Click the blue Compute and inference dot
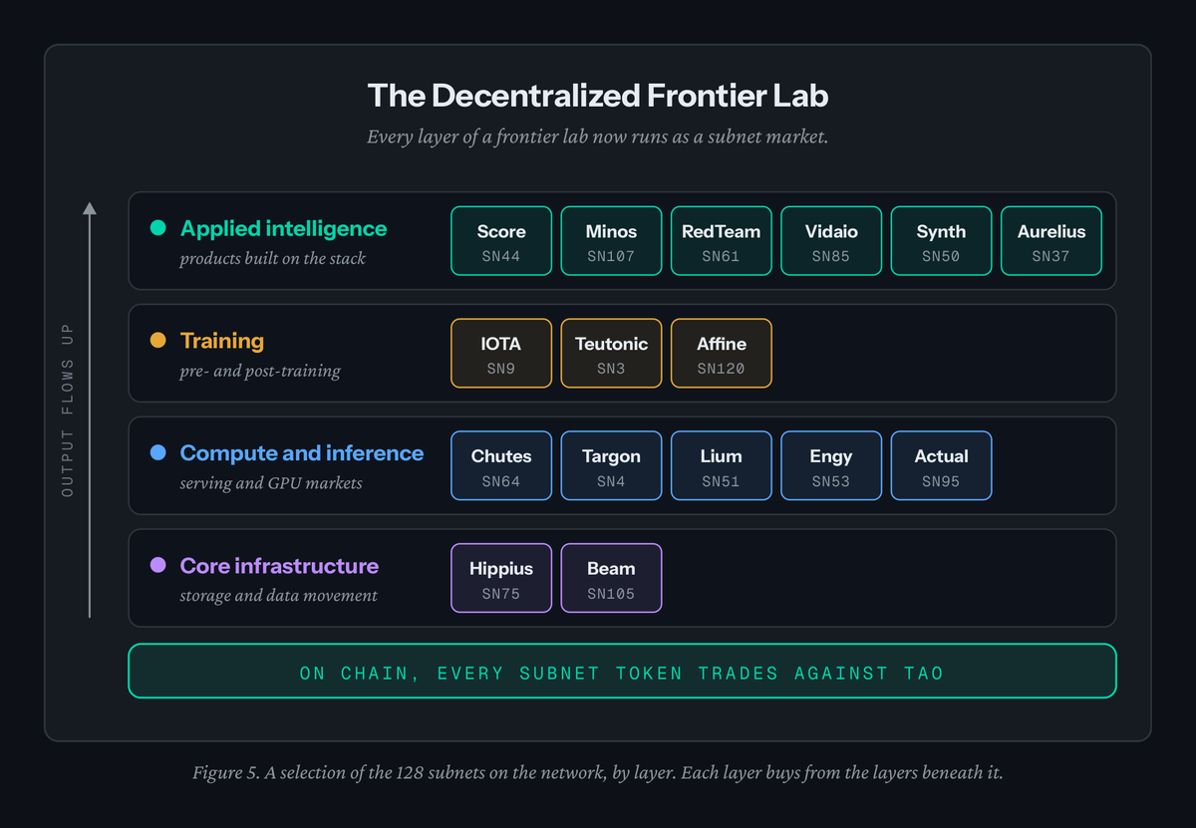Screen dimensions: 1196x828 (x=157, y=453)
